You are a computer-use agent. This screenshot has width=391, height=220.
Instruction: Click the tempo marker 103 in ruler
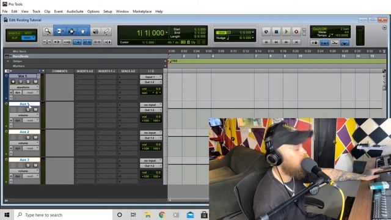[174, 61]
